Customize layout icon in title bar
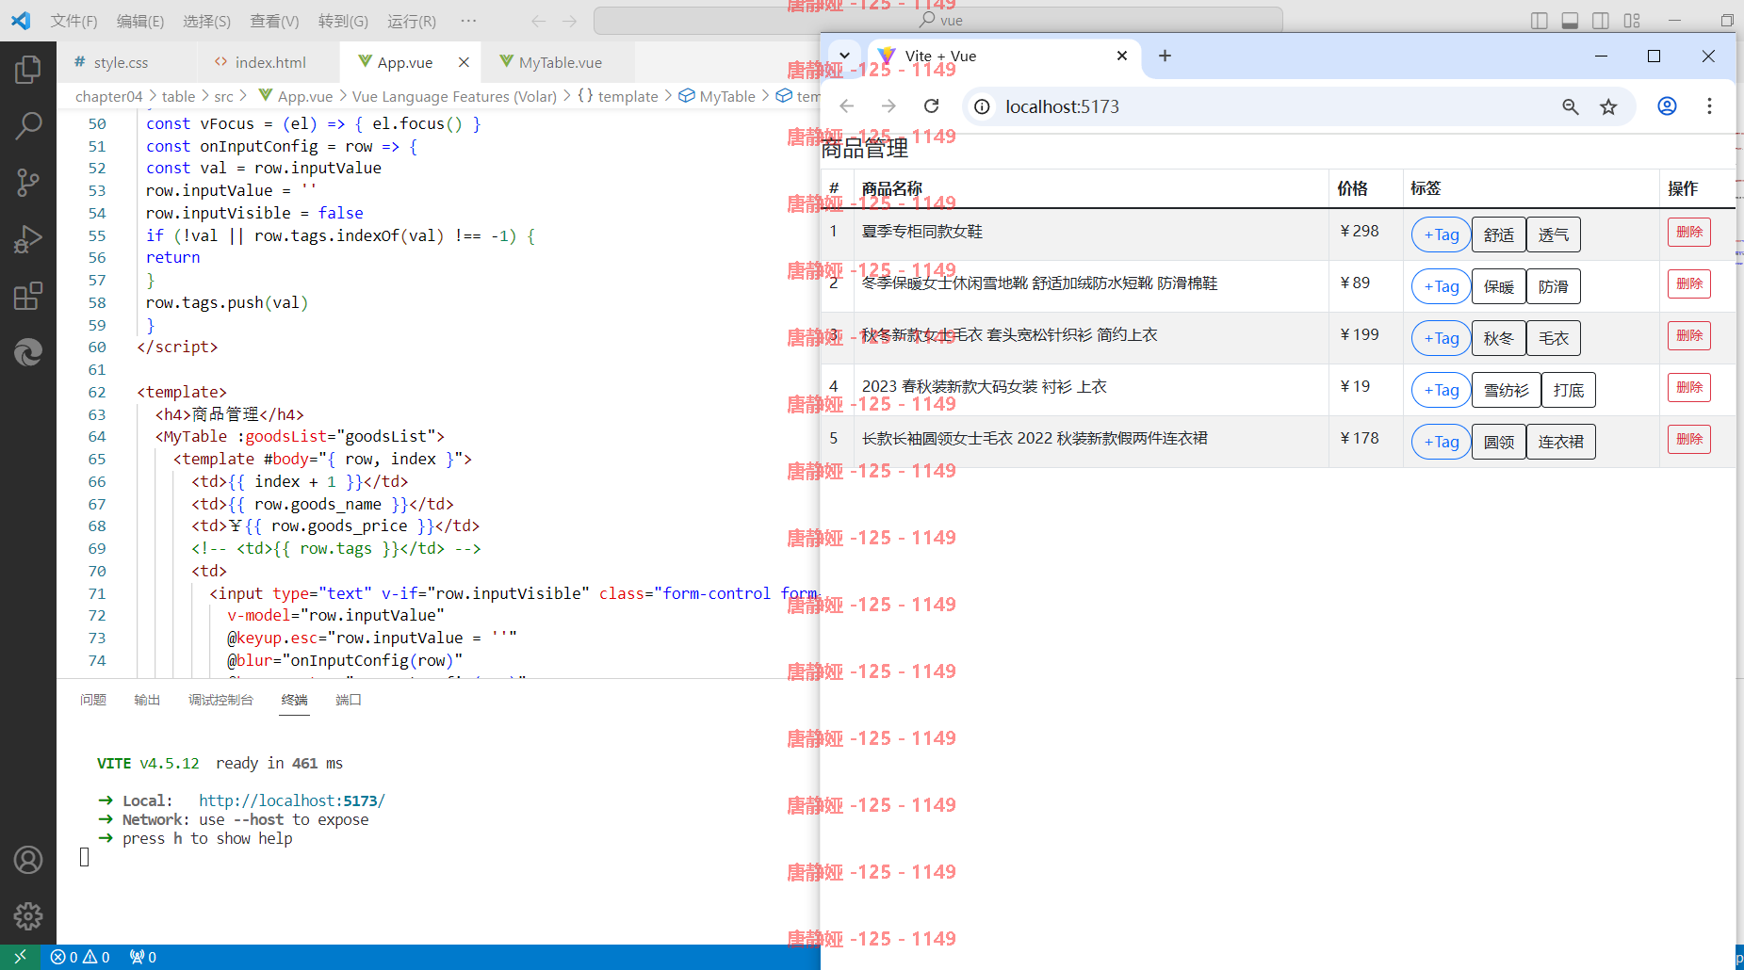 pos(1632,21)
